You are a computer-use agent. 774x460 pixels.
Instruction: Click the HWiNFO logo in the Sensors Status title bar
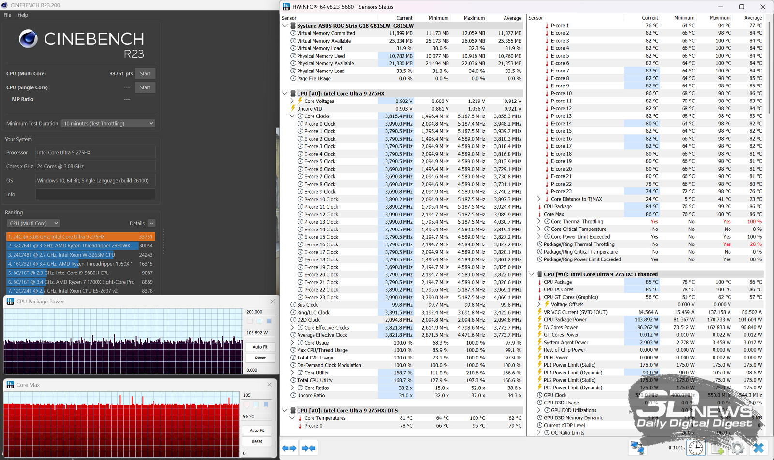coord(286,7)
